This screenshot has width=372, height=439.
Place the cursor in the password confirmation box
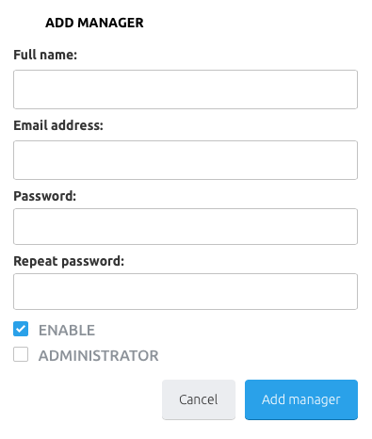coord(186,291)
